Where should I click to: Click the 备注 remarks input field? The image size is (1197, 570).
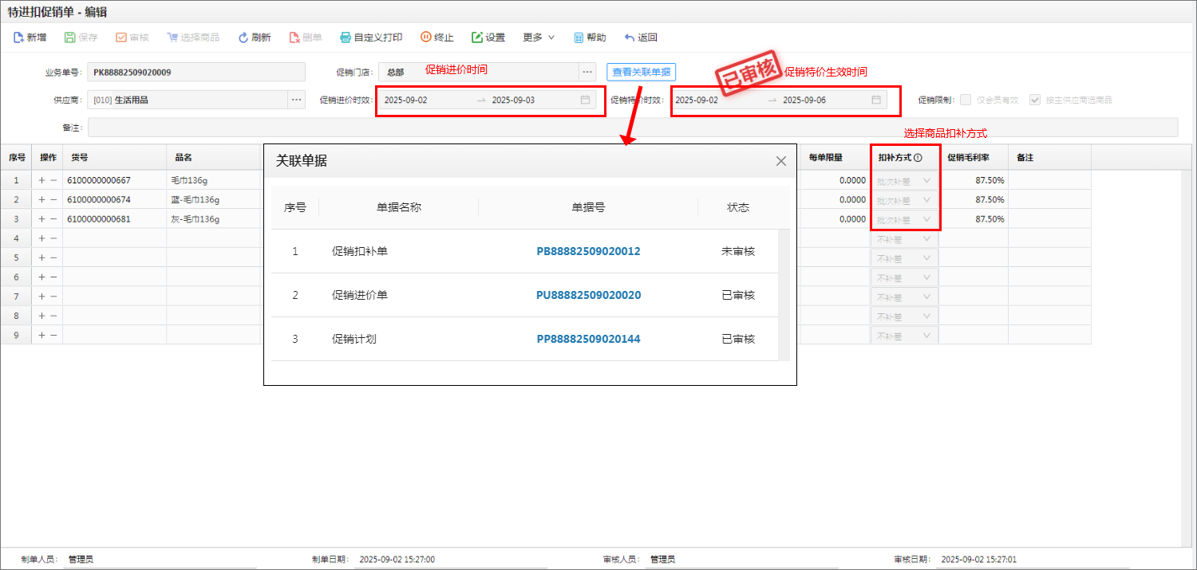click(632, 128)
